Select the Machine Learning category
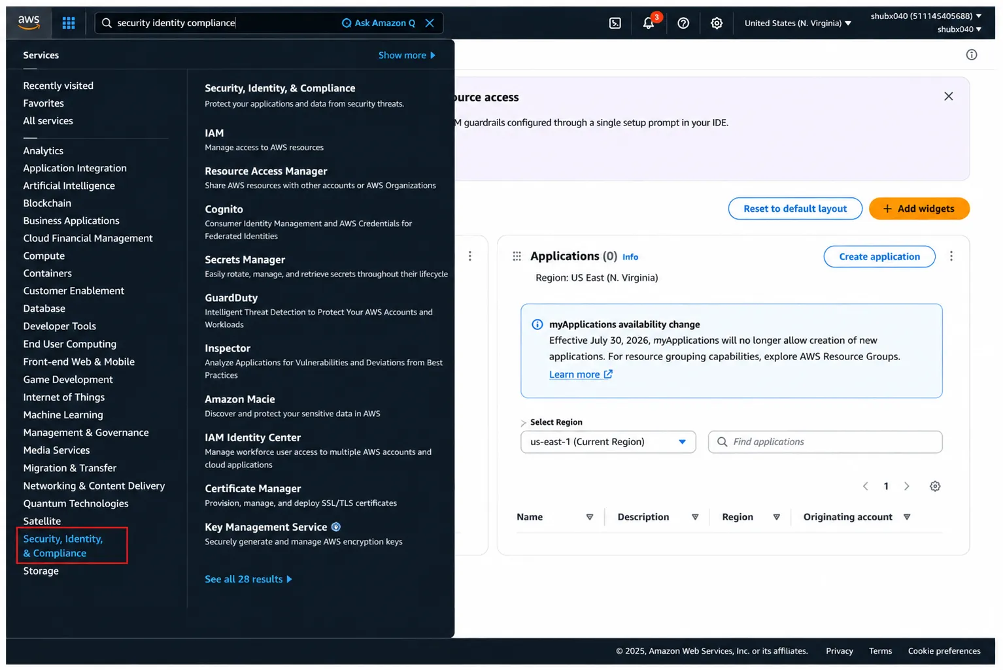1003x670 pixels. click(63, 415)
